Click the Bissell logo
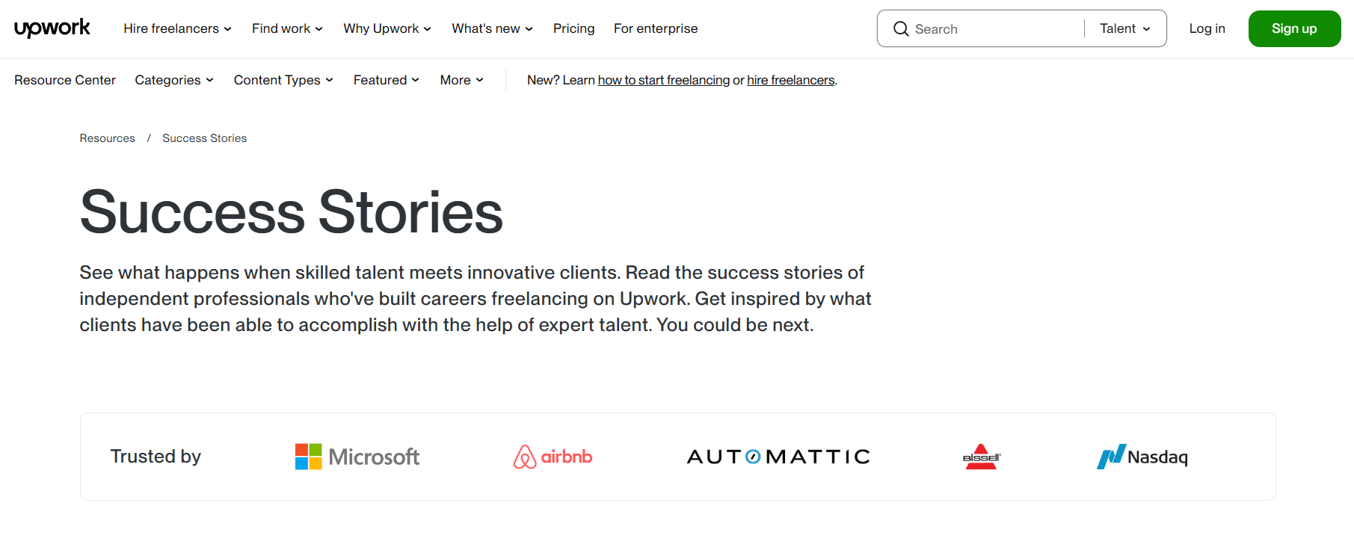The height and width of the screenshot is (556, 1354). (981, 457)
